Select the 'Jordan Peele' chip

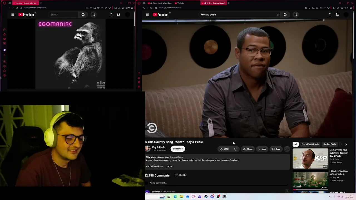pos(330,144)
